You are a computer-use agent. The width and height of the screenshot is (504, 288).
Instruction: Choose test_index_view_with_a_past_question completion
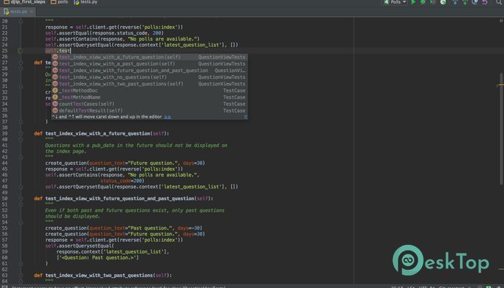150,63
